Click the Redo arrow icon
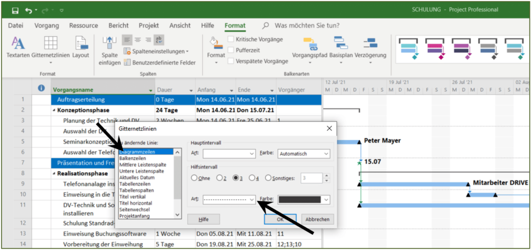The width and height of the screenshot is (531, 250). [x=45, y=10]
